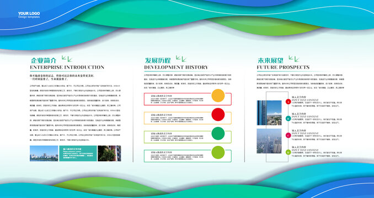Click the dark green timeline circle
The width and height of the screenshot is (374, 198).
[218, 133]
